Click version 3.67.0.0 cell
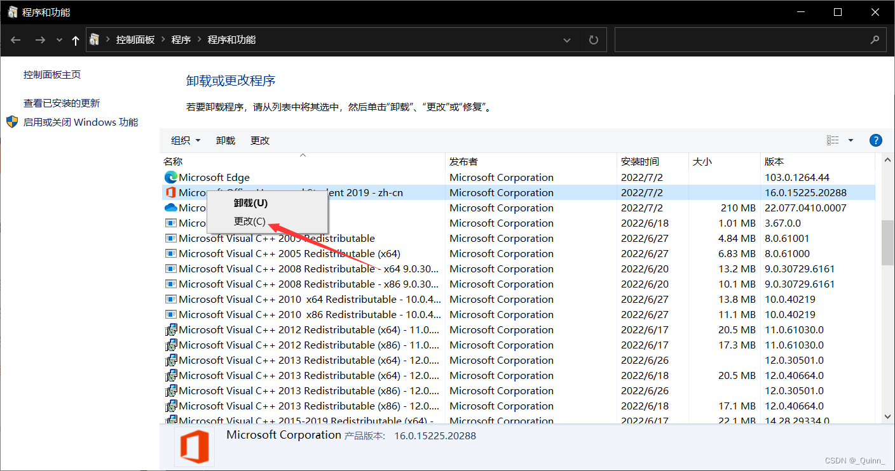 pos(782,223)
